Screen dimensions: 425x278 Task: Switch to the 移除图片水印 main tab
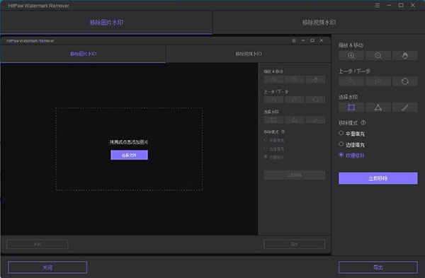[x=106, y=23]
